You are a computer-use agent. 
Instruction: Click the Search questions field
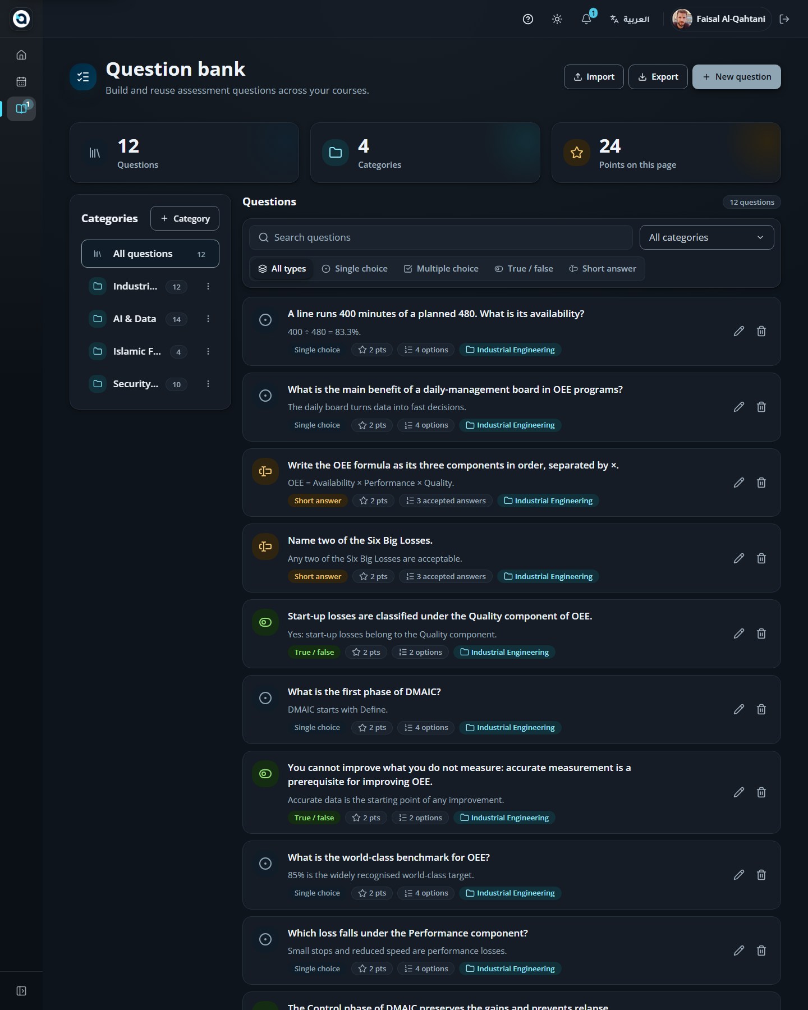coord(441,237)
